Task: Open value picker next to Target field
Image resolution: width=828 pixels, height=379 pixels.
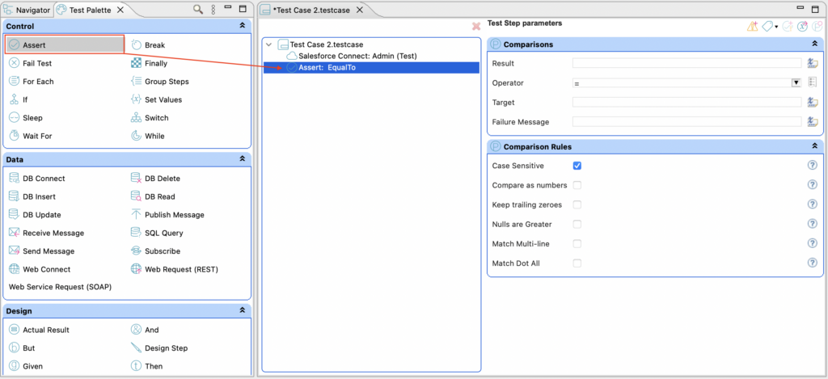Action: click(813, 102)
